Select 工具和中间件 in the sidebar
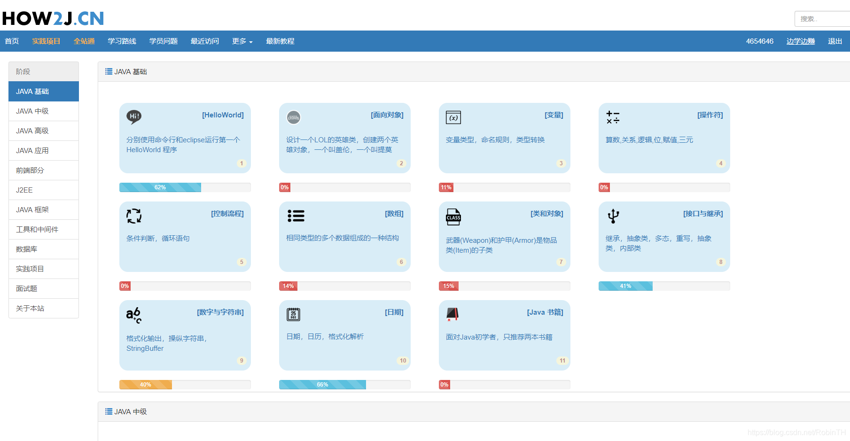 coord(44,230)
